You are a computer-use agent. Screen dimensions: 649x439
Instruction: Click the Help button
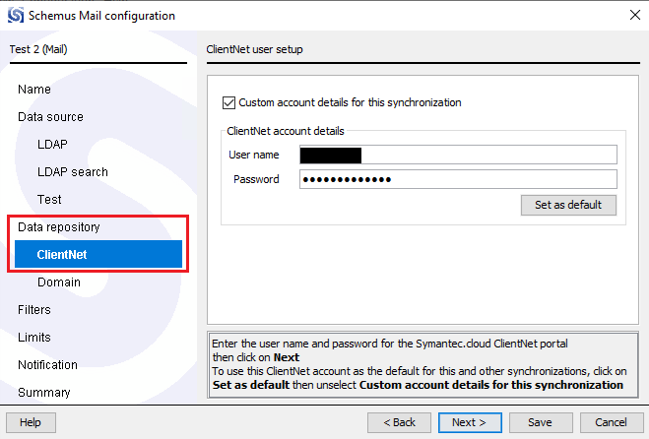pyautogui.click(x=31, y=422)
